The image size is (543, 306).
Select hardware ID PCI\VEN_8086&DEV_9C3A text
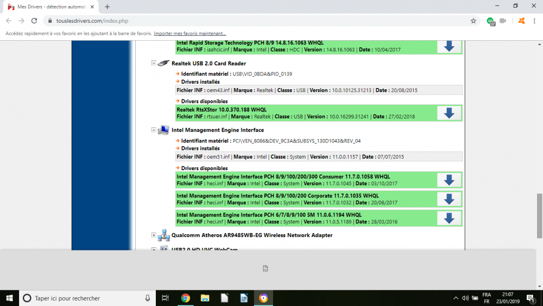tap(296, 141)
